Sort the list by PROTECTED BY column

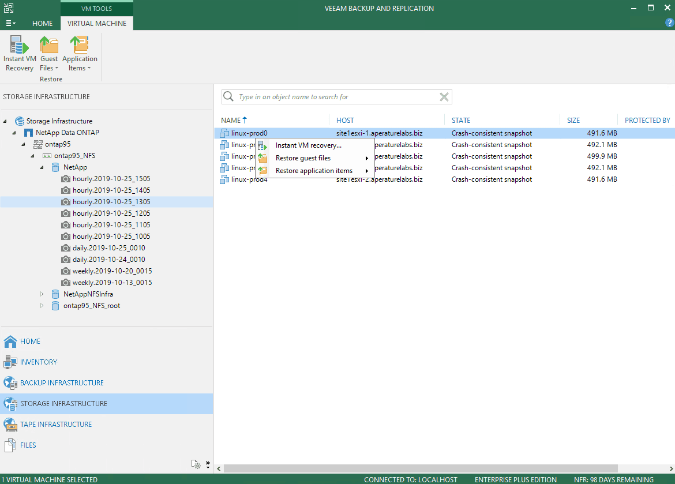pyautogui.click(x=647, y=121)
